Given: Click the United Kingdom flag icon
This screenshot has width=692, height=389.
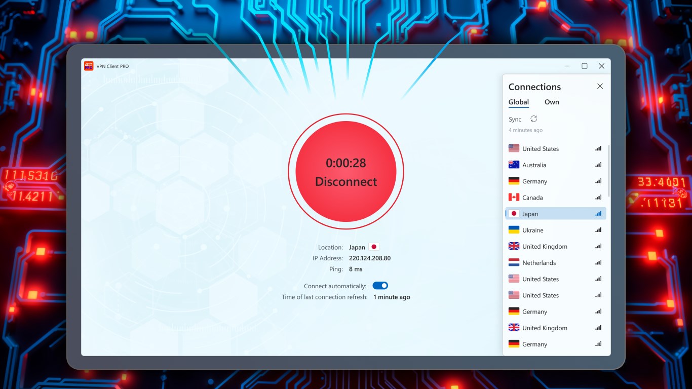Looking at the screenshot, I should coord(513,246).
